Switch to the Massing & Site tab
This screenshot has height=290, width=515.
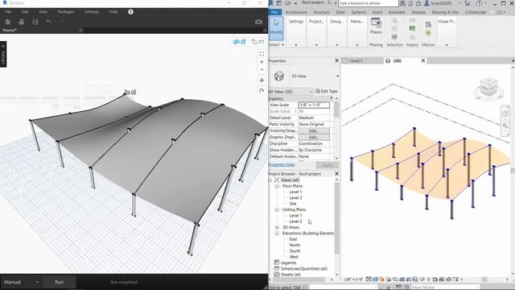tap(445, 12)
